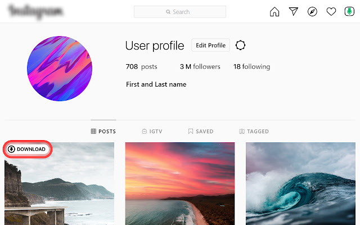Screen dimensions: 360x225
Task: Click the green download extension icon
Action: [349, 11]
